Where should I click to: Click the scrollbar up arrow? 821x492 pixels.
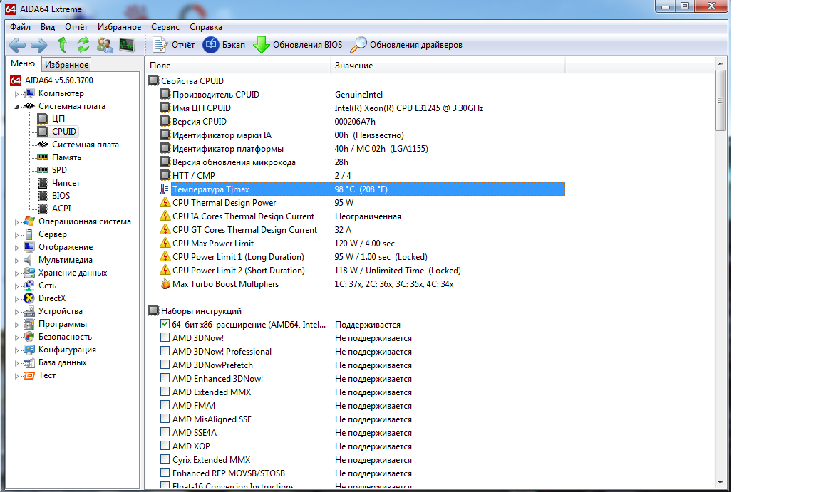[x=721, y=63]
